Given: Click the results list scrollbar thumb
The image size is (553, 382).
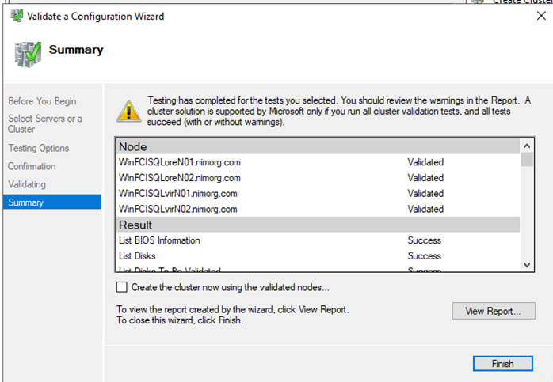Looking at the screenshot, I should (527, 159).
